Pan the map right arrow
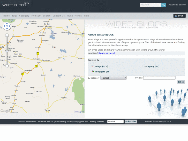188x141 pixels. point(10,26)
